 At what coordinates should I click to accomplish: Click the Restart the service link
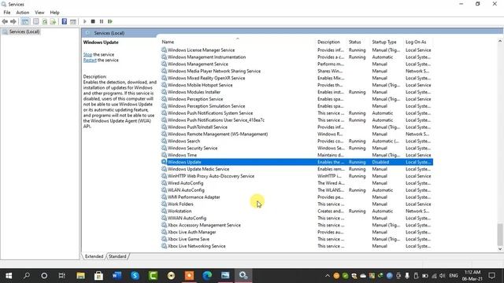pyautogui.click(x=90, y=60)
